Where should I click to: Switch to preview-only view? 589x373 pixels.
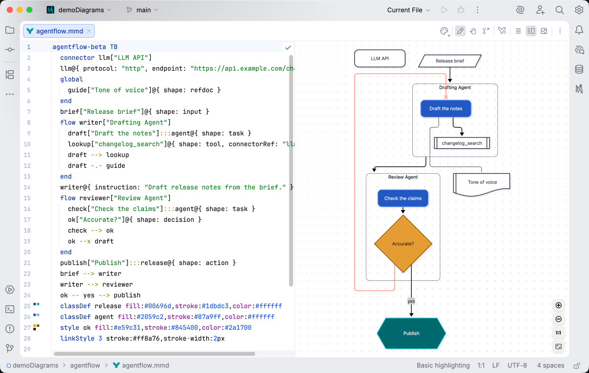click(544, 31)
